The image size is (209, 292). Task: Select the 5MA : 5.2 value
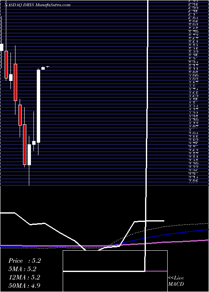click(23, 269)
